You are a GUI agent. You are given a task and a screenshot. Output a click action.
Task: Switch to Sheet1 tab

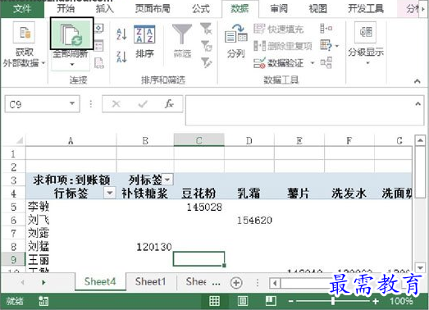click(150, 281)
